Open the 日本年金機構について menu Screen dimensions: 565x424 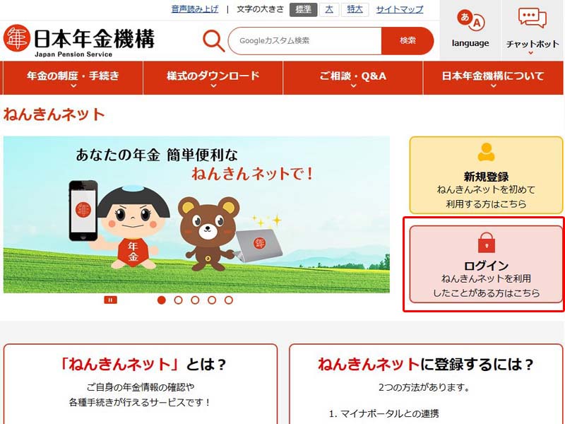pyautogui.click(x=493, y=78)
